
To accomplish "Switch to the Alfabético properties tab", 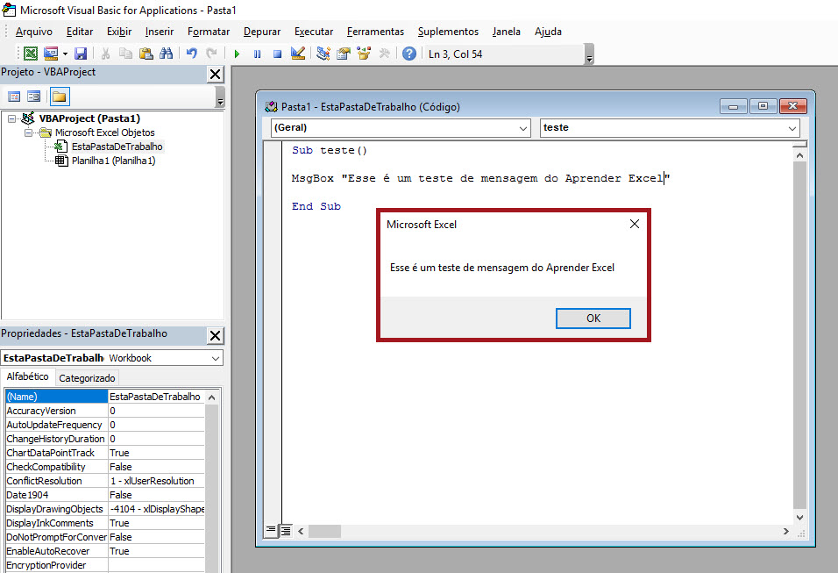I will 28,376.
